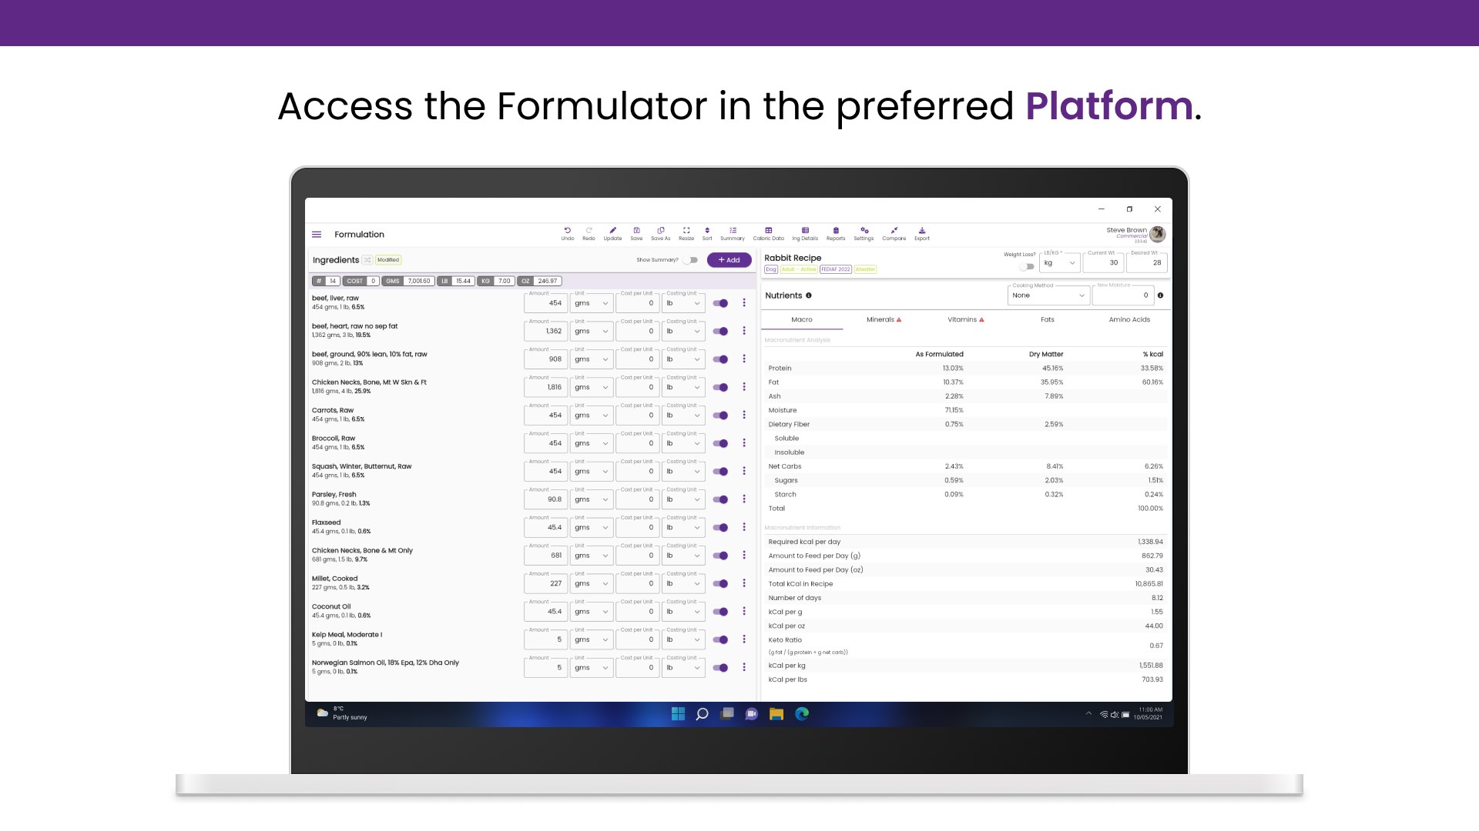Open the three-dot menu for Flaxseed
This screenshot has height=831, width=1479.
[x=744, y=527]
